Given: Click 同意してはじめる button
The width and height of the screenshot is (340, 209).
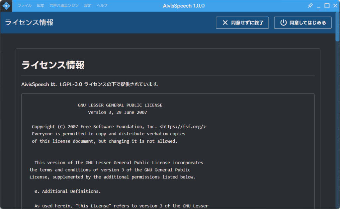Looking at the screenshot, I should pos(303,23).
